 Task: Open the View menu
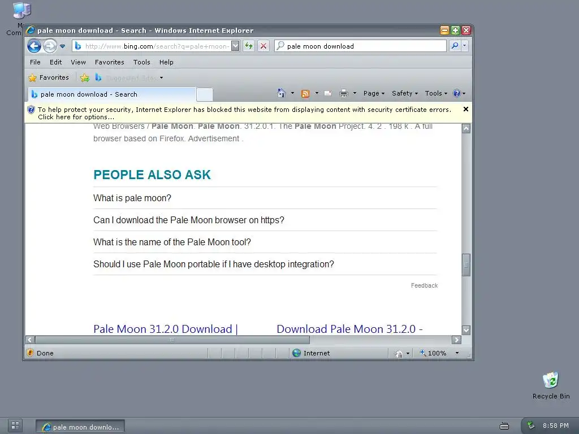(78, 62)
